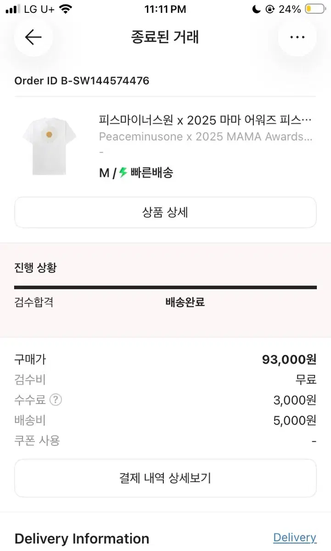
Task: Open the Delivery link
Action: tap(295, 538)
